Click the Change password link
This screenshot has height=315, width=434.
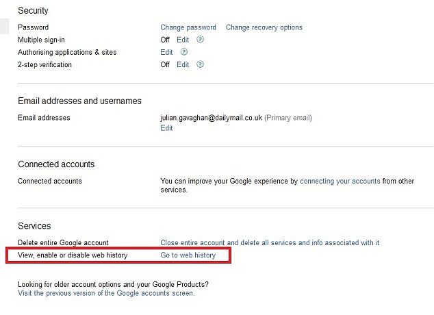188,27
